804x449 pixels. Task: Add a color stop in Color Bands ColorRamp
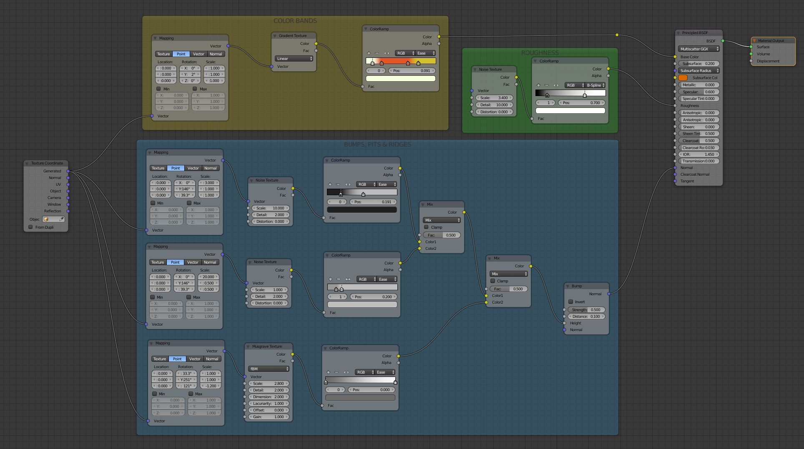[x=369, y=53]
